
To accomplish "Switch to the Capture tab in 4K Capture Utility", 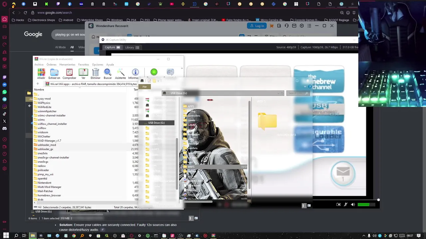I will coord(112,47).
